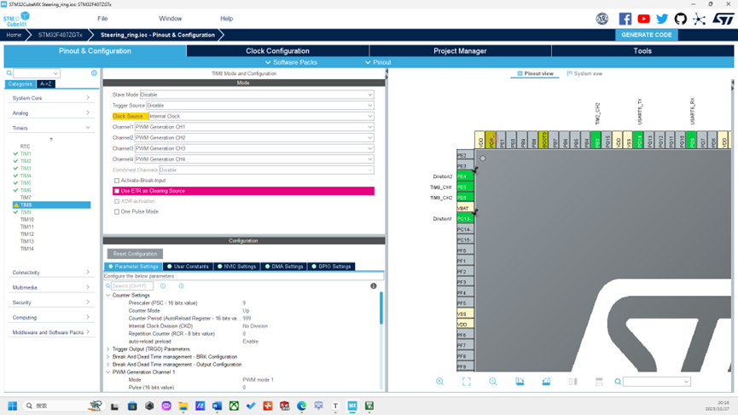Open the Channel1 PWM Generation CH1 dropdown

(254, 127)
